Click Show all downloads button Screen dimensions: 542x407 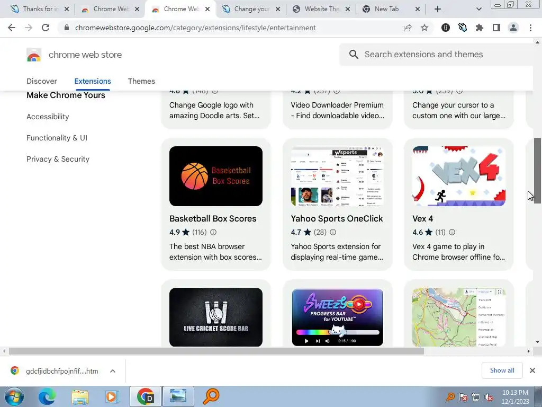(502, 370)
